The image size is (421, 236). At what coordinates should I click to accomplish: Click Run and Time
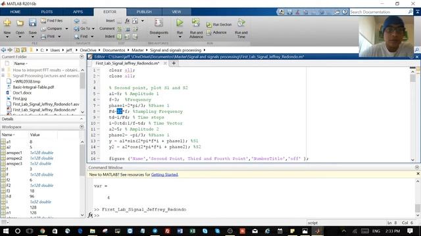[241, 28]
